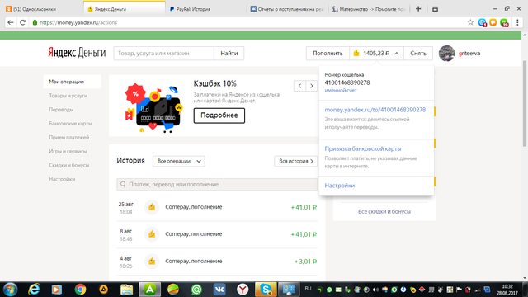The image size is (528, 297).
Task: Show previous promo banner with left arrow
Action: (x=299, y=86)
